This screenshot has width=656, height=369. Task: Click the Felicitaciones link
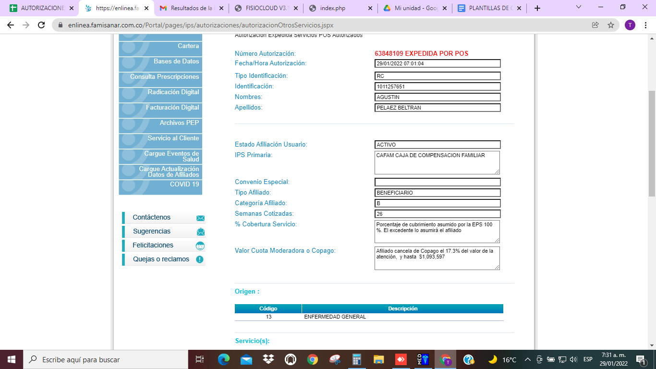click(153, 246)
